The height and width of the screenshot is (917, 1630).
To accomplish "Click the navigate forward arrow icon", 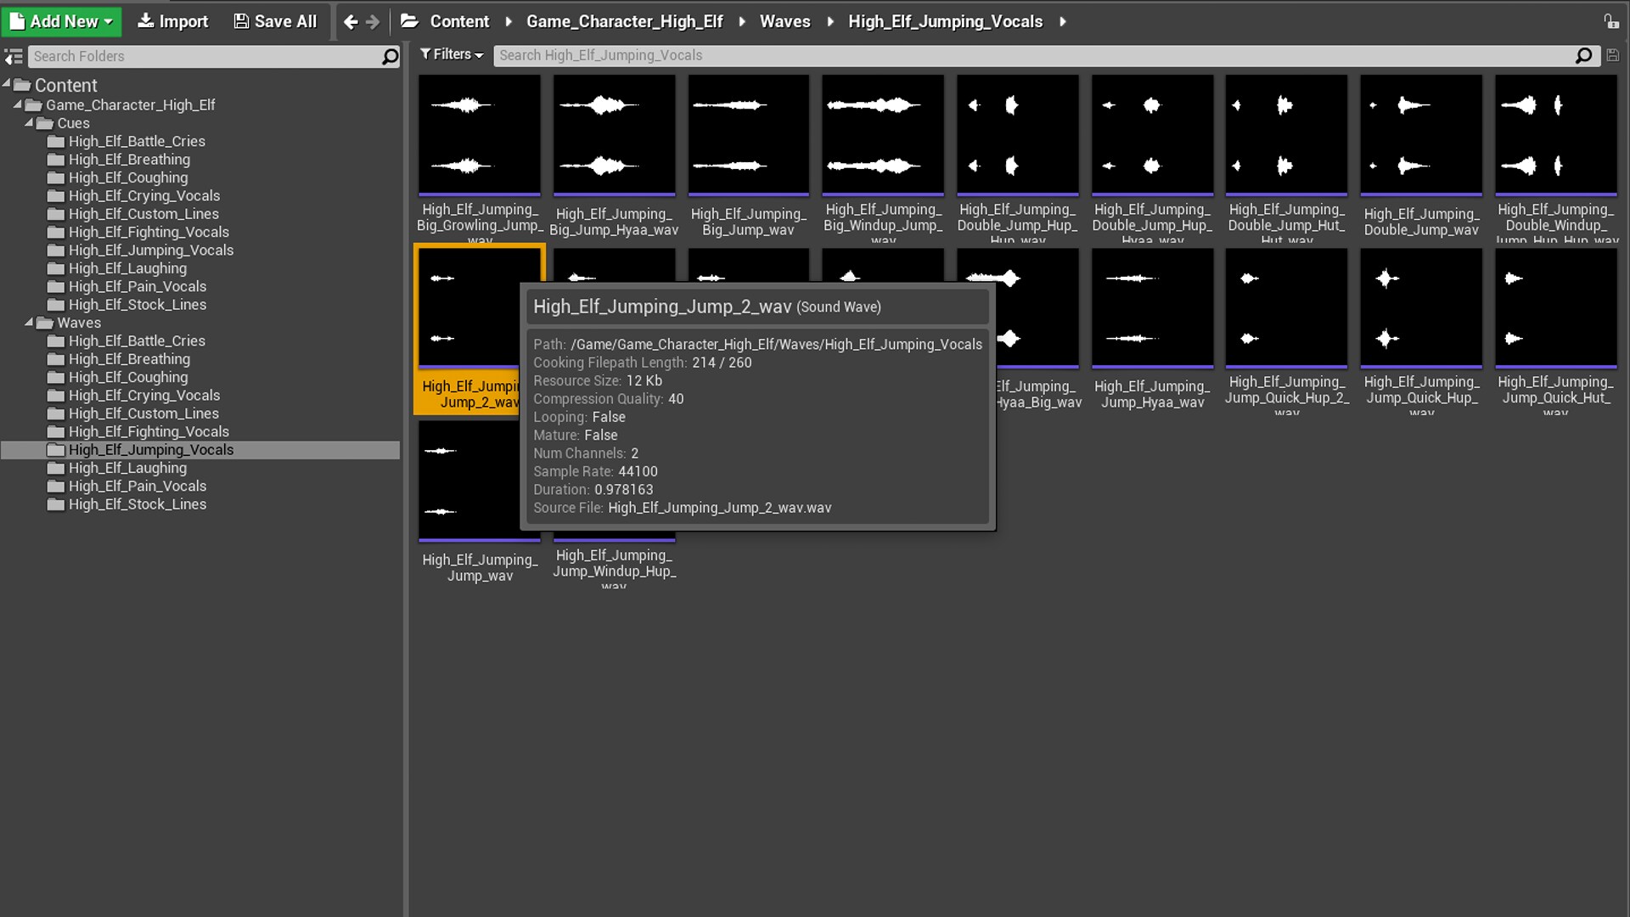I will (373, 22).
